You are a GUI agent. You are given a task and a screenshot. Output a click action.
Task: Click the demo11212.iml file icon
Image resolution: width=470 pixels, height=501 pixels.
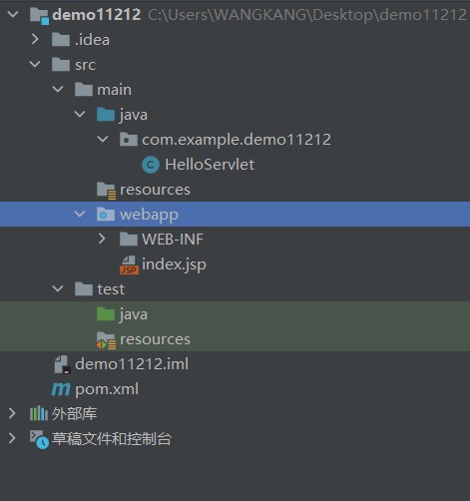point(62,364)
